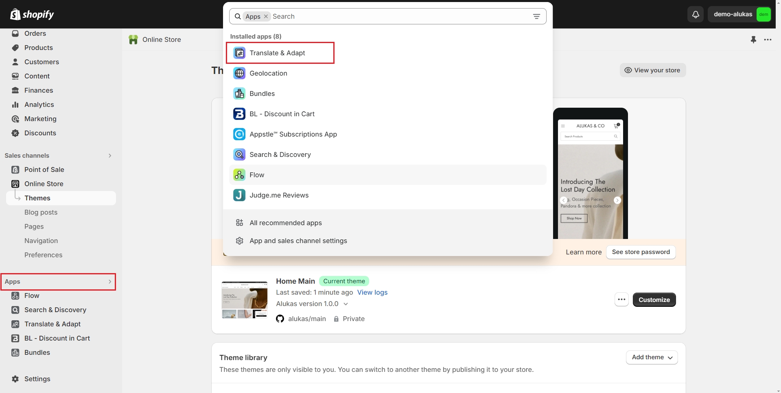781x393 pixels.
Task: Click the Customize button
Action: 654,300
